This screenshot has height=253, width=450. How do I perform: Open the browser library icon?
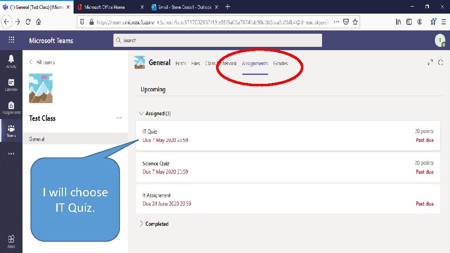(x=398, y=22)
